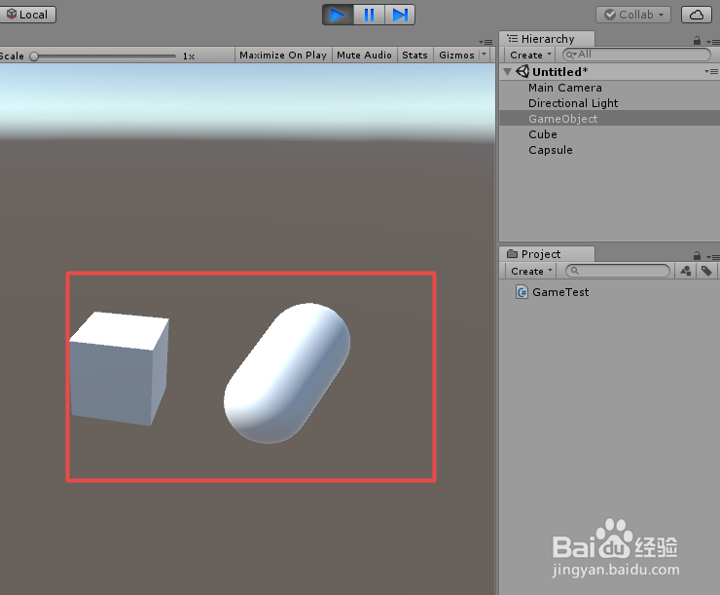
Task: Click the Step frame button
Action: click(x=400, y=15)
